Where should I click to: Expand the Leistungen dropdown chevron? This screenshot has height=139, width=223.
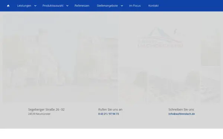click(x=35, y=6)
